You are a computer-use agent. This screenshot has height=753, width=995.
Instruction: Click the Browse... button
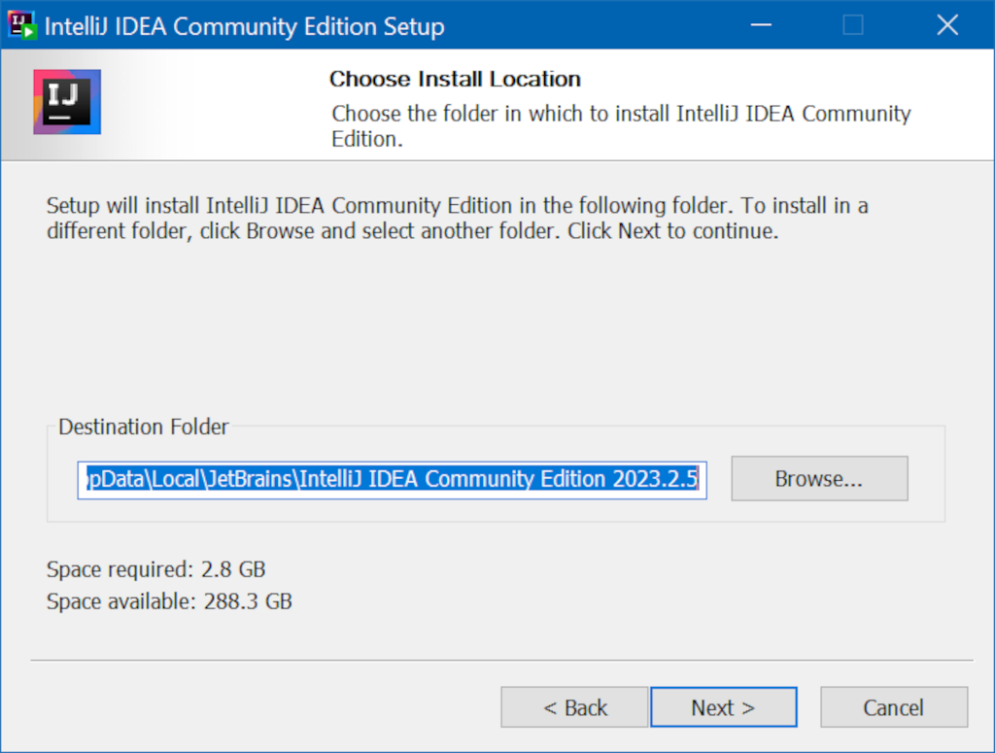click(x=819, y=478)
